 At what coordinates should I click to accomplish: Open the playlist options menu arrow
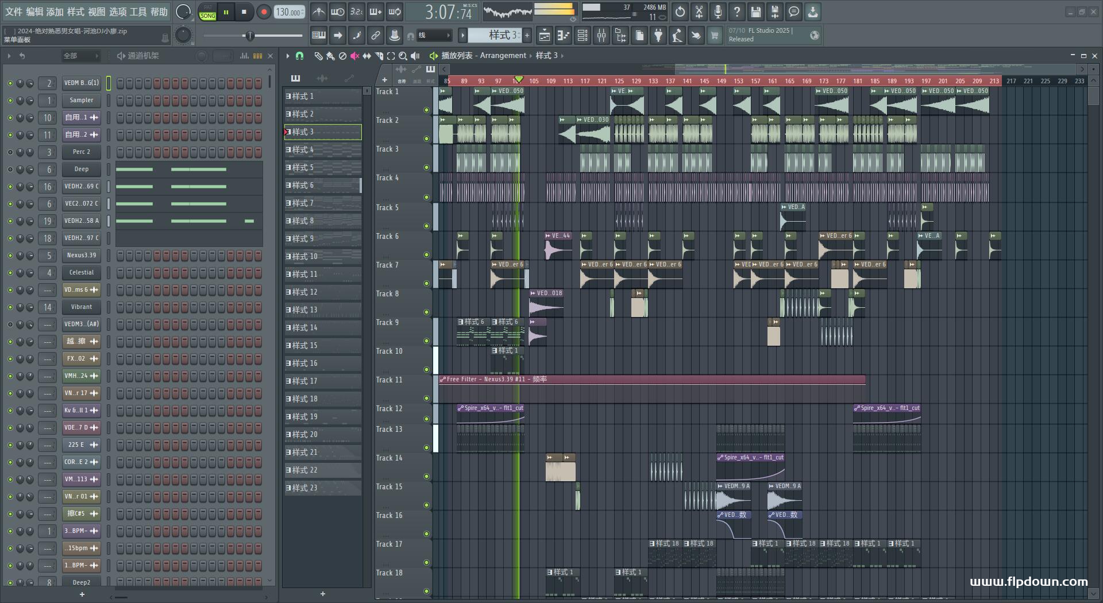[288, 56]
